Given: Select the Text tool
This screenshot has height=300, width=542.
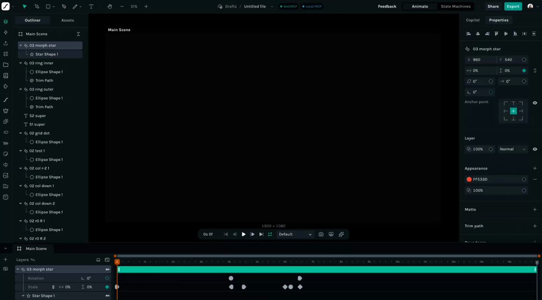Looking at the screenshot, I should pos(91,7).
